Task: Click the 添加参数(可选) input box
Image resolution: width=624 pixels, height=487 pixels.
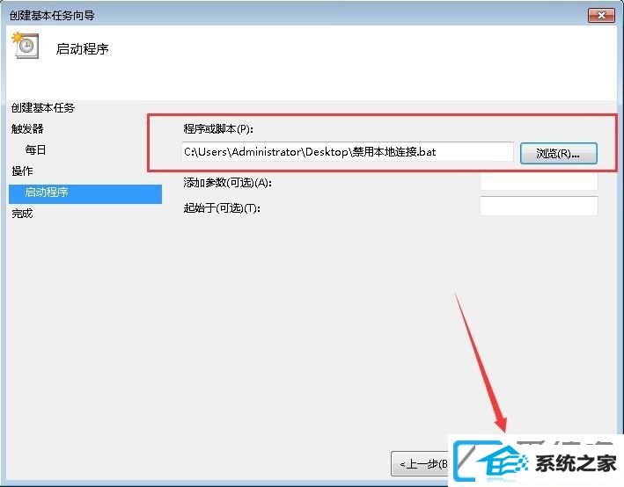Action: (x=539, y=182)
